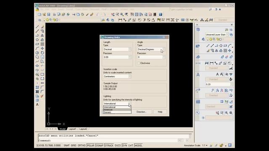The width and height of the screenshot is (269, 151).
Task: Click the coordinates readout in the status bar
Action: point(48,146)
